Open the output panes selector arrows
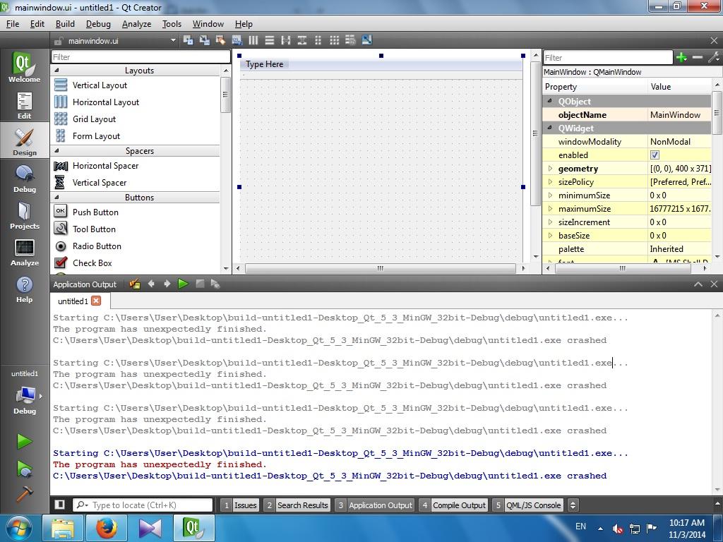723x542 pixels. point(573,505)
